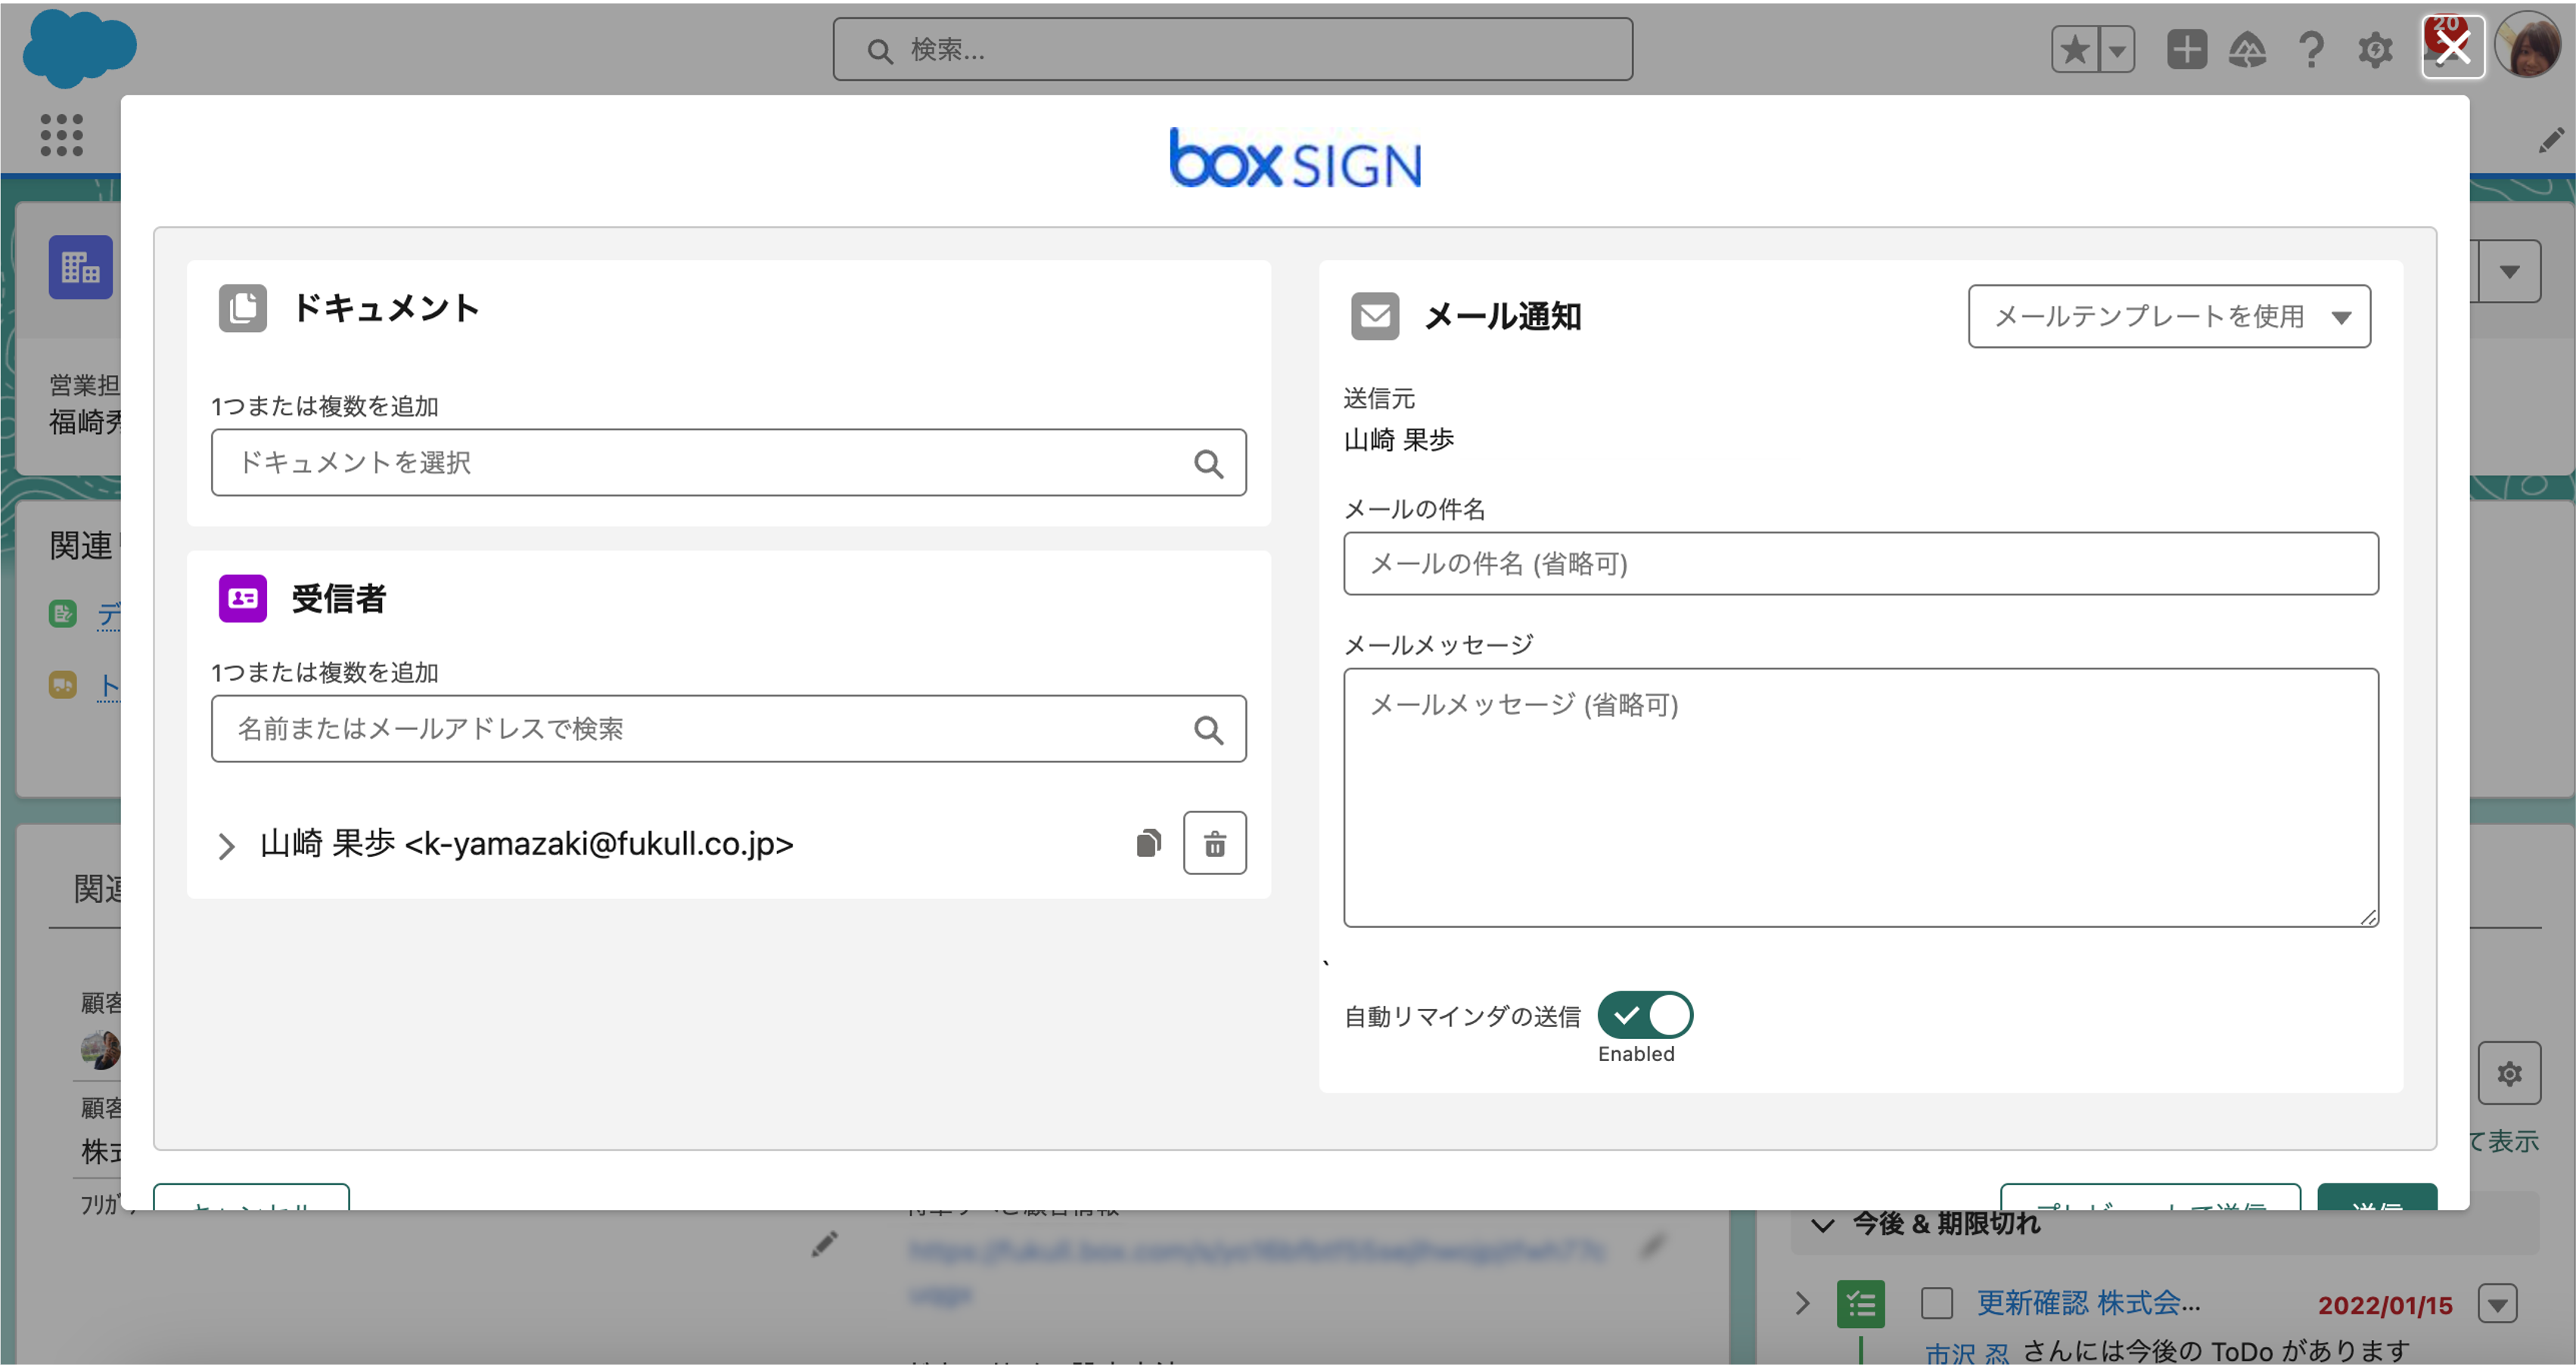Click the document search magnifier icon
The width and height of the screenshot is (2576, 1365).
point(1208,463)
